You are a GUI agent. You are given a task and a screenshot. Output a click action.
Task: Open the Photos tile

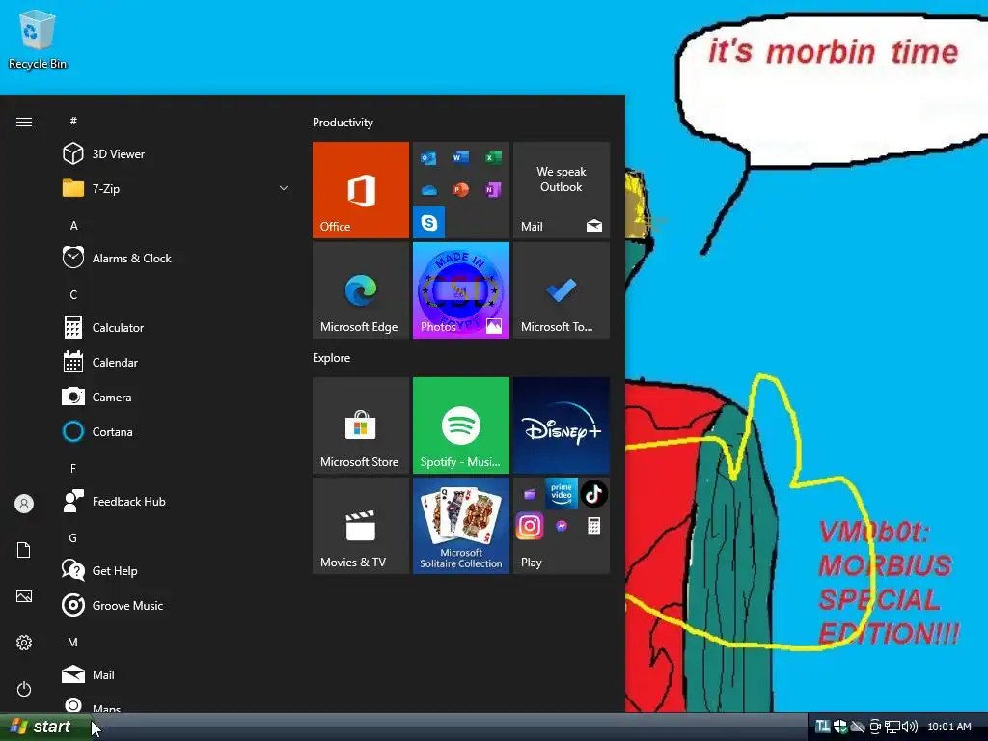[460, 290]
